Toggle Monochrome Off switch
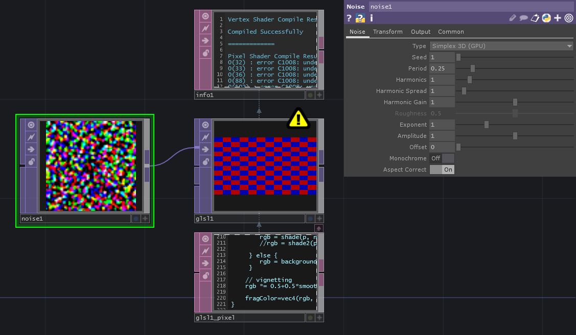Viewport: 576px width, 335px height. [442, 158]
